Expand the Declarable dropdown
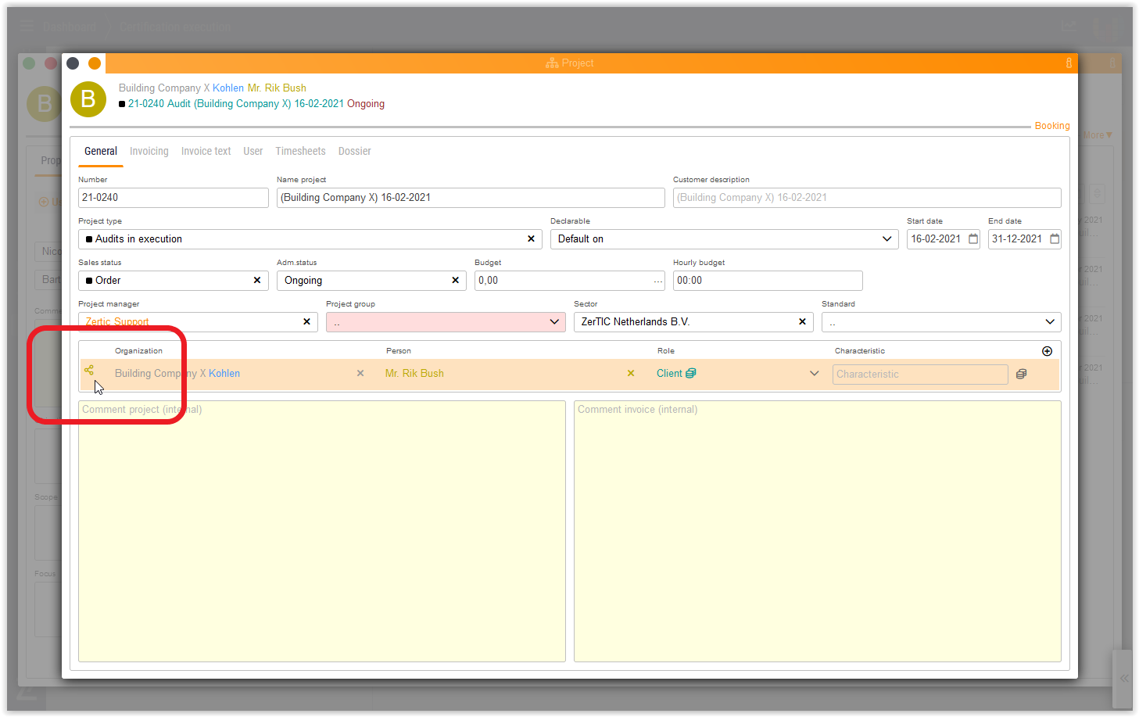 pyautogui.click(x=886, y=239)
